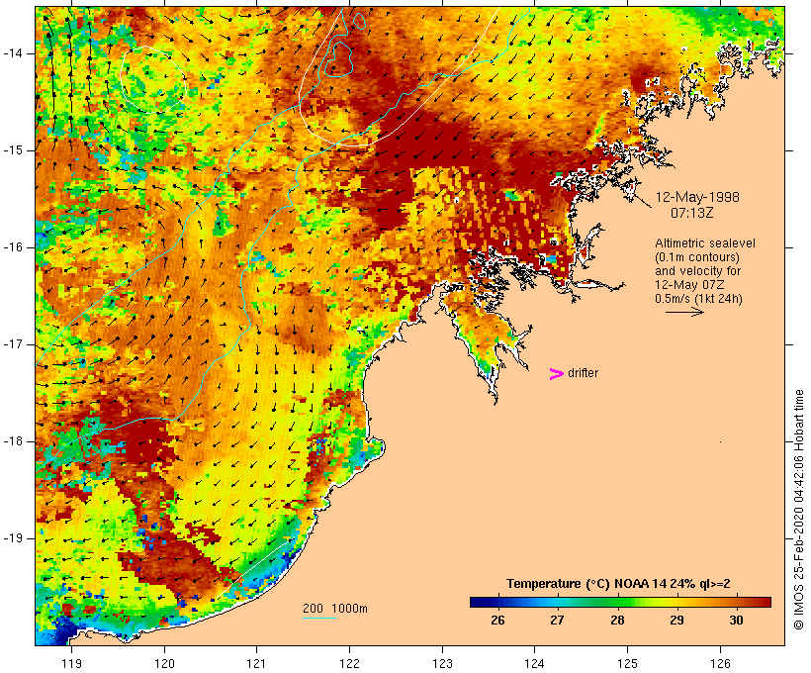Click the white closed sea-level contour near 120E
The width and height of the screenshot is (811, 673).
point(153,80)
